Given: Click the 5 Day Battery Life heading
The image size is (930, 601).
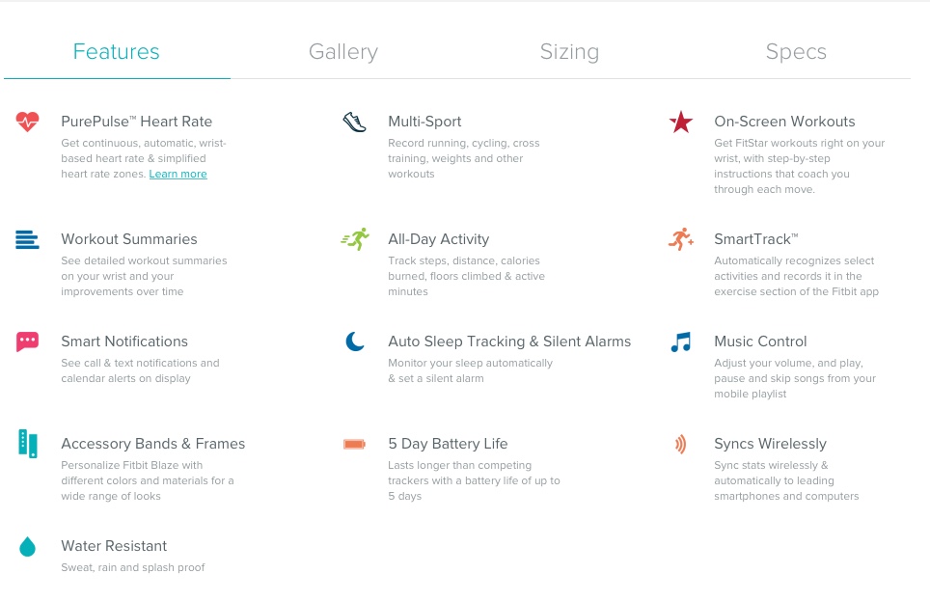Looking at the screenshot, I should pyautogui.click(x=448, y=444).
